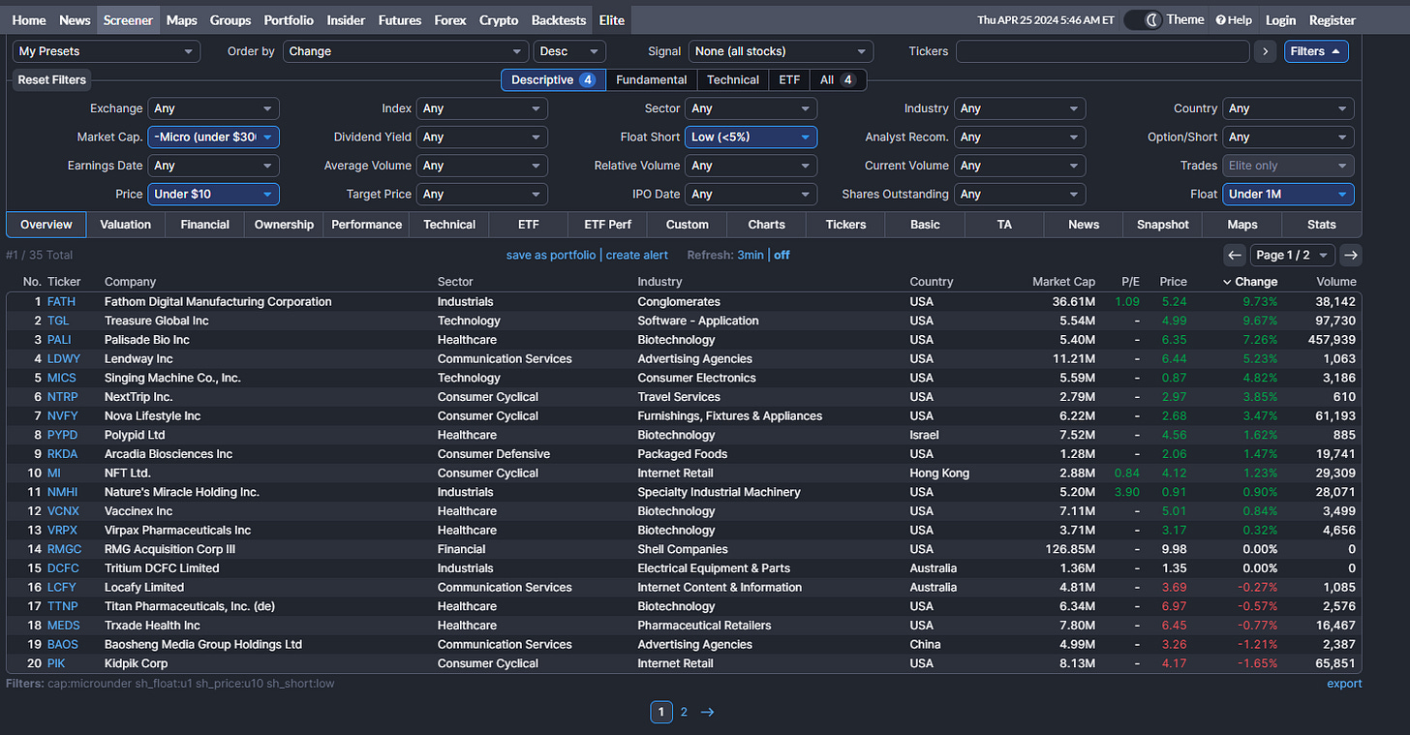The width and height of the screenshot is (1410, 735).
Task: Open the Price Under $10 dropdown
Action: [x=214, y=194]
